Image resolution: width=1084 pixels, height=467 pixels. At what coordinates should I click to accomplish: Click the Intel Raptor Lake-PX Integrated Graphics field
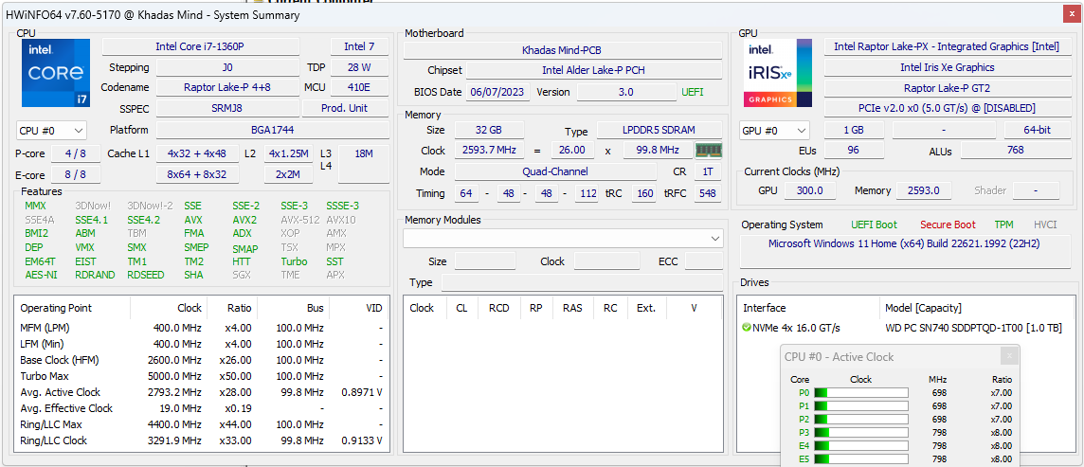click(x=947, y=46)
